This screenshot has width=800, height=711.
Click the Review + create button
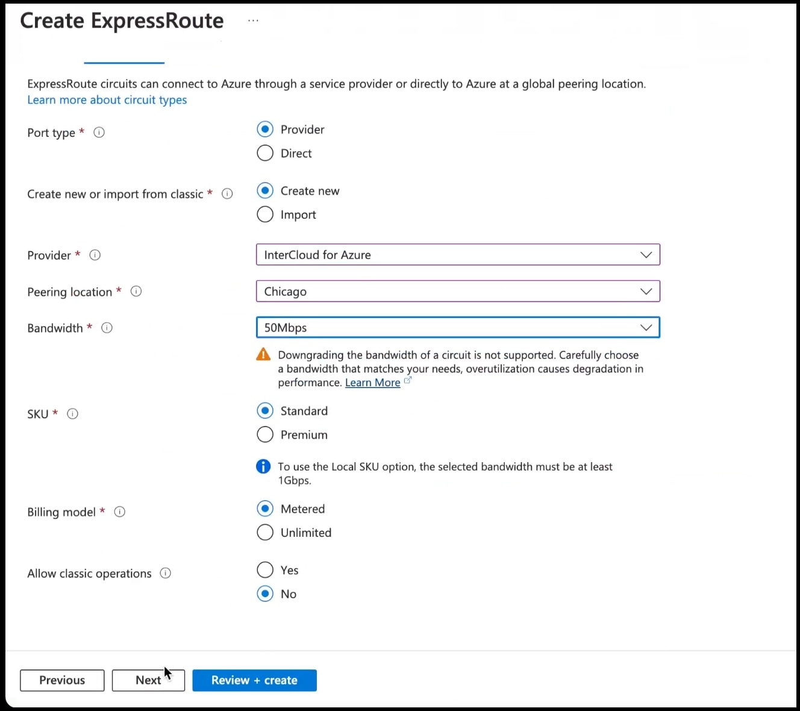(254, 680)
